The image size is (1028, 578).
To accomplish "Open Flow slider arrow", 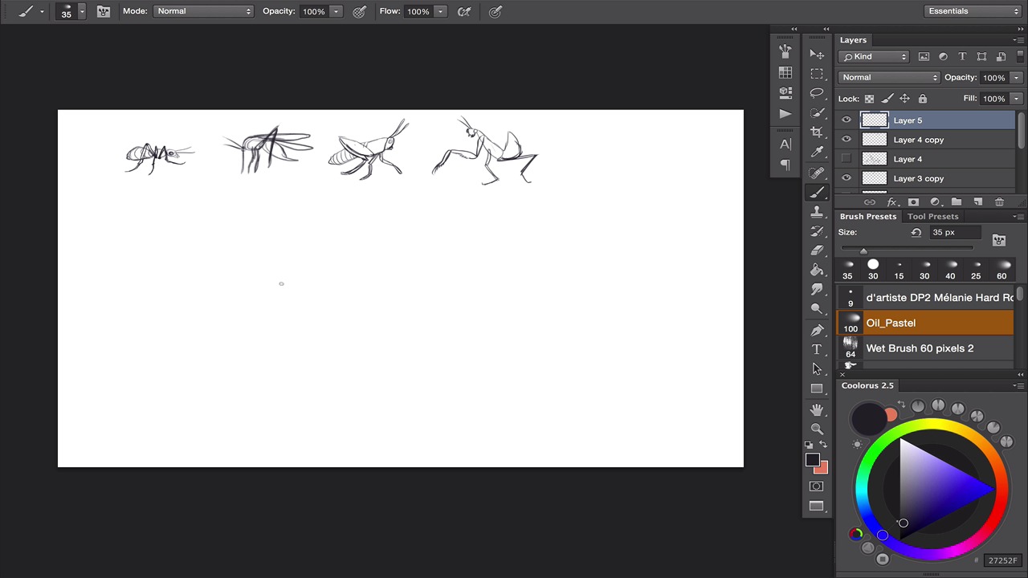I will tap(440, 11).
